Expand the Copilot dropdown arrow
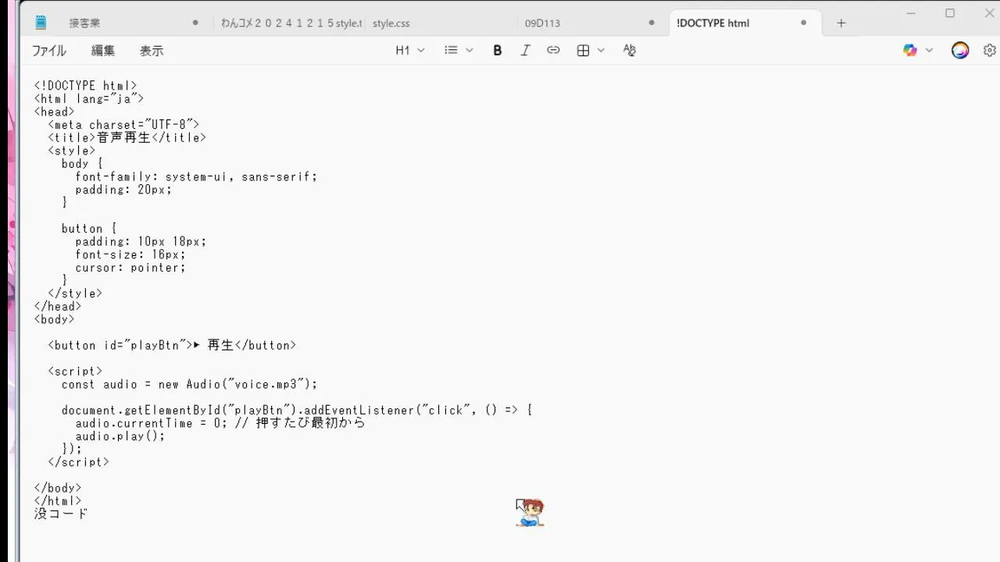Viewport: 1000px width, 562px height. [x=929, y=50]
